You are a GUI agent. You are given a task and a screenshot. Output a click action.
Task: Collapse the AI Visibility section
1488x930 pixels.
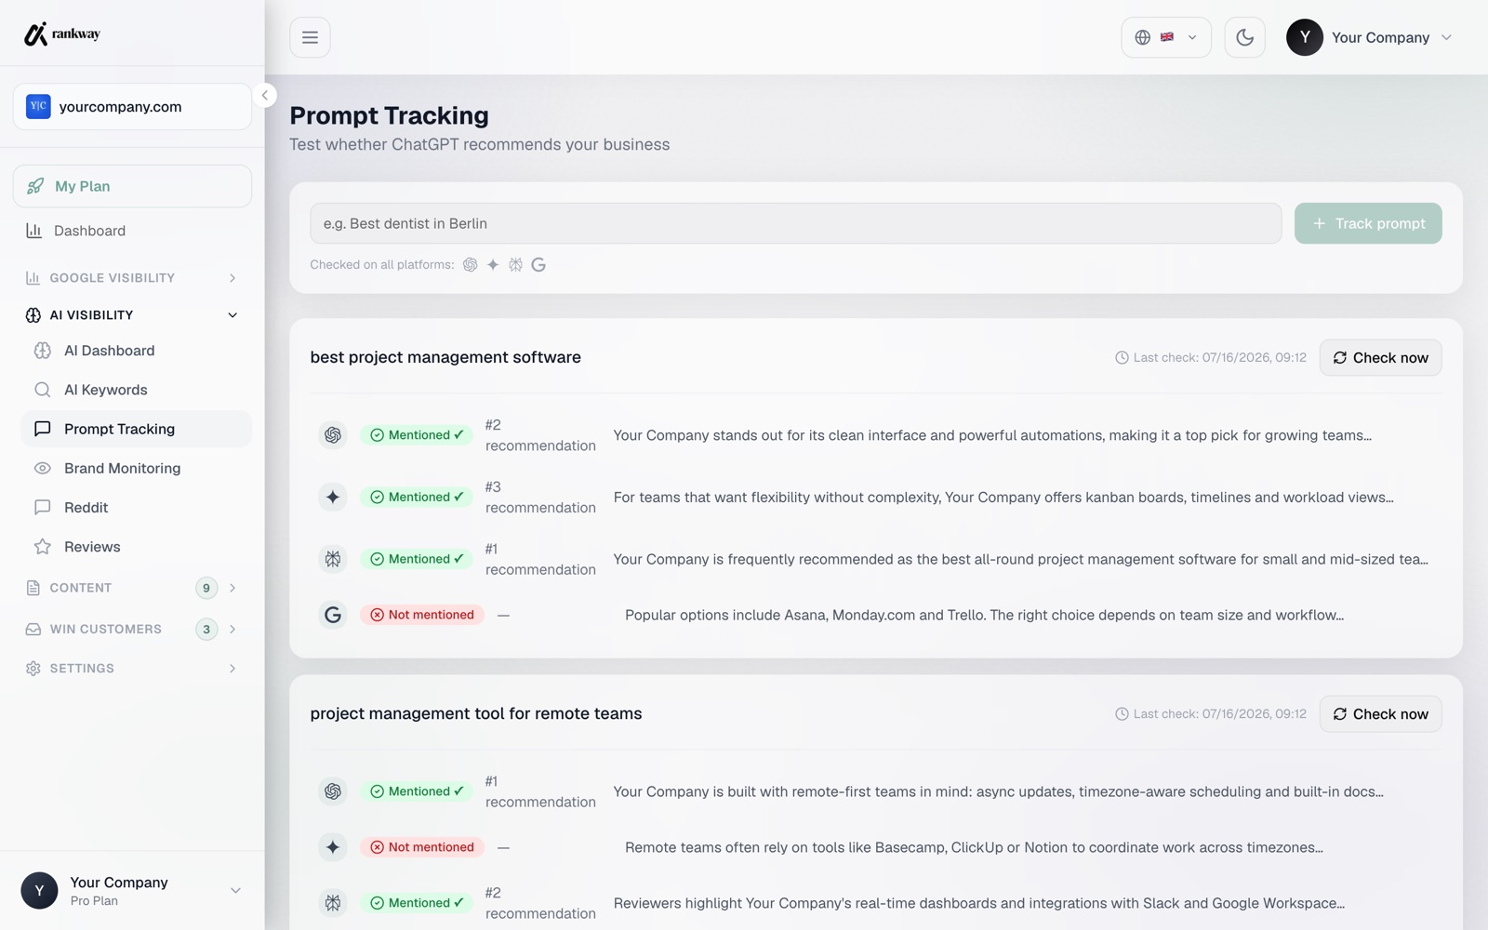click(132, 315)
